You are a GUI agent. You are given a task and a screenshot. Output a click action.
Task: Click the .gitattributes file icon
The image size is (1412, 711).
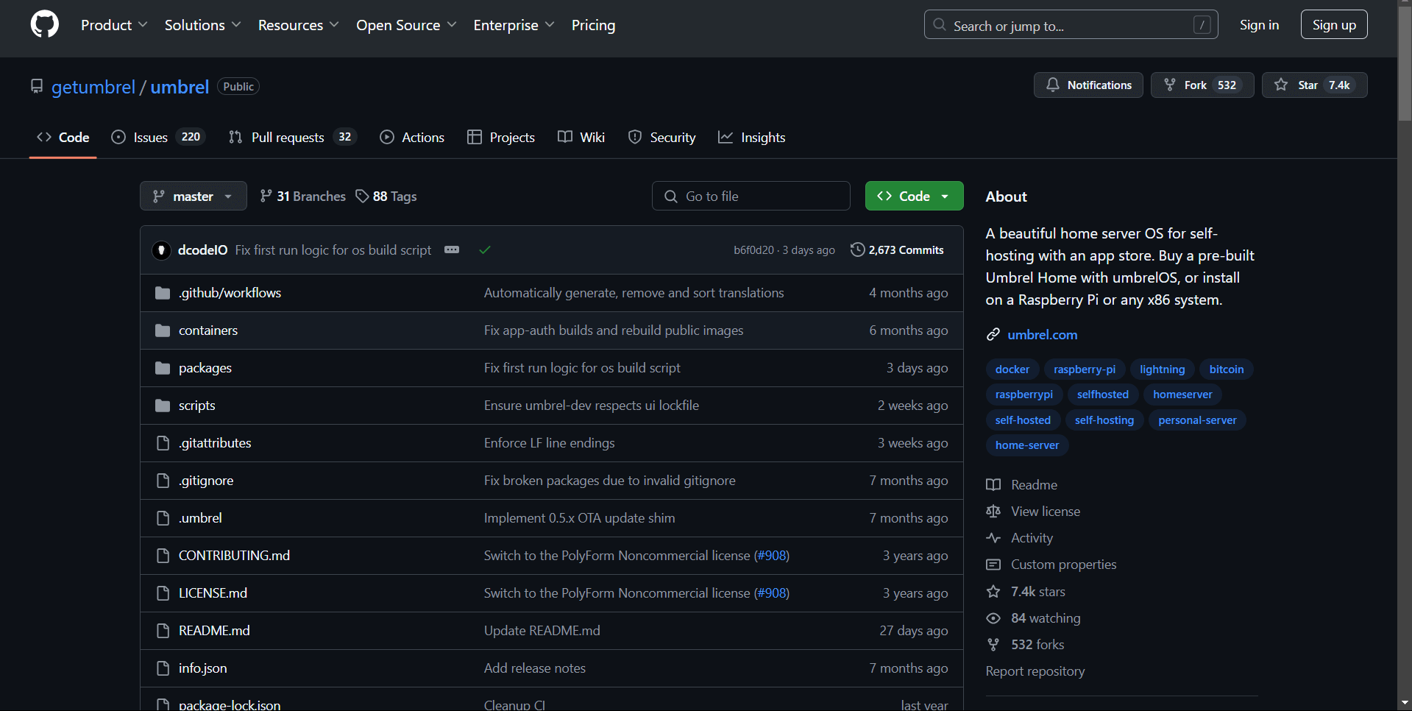click(163, 443)
